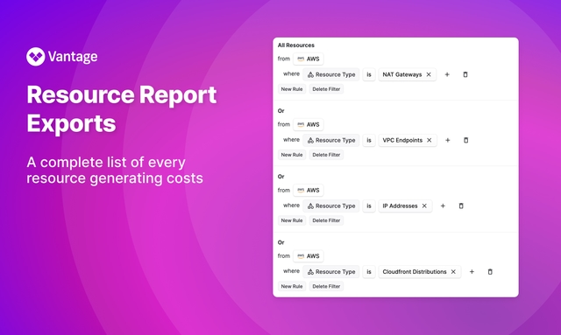Delete the IP Addresses rule via trash icon

[461, 206]
